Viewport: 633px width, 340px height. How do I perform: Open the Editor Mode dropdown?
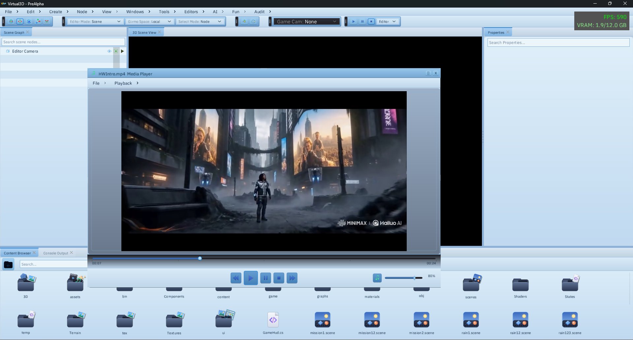pos(95,21)
